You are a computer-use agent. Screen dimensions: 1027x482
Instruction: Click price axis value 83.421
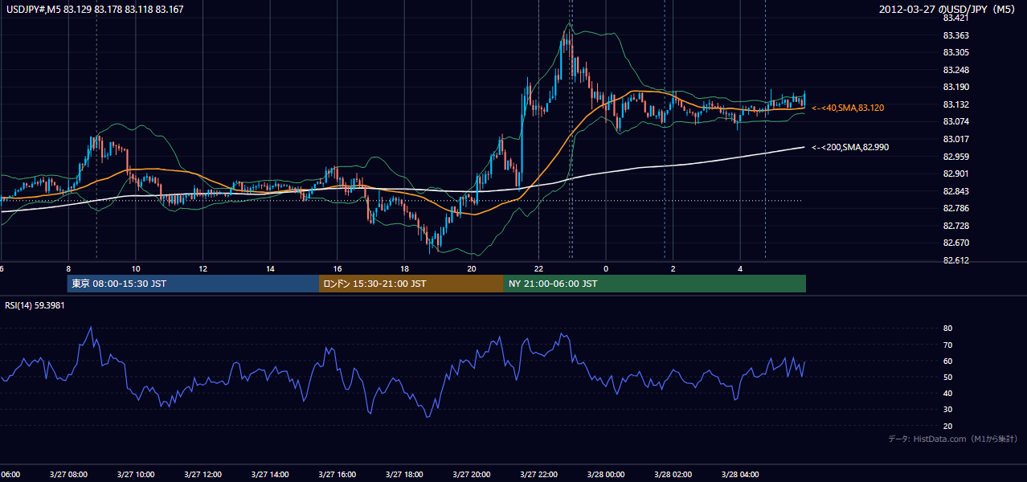pyautogui.click(x=956, y=18)
